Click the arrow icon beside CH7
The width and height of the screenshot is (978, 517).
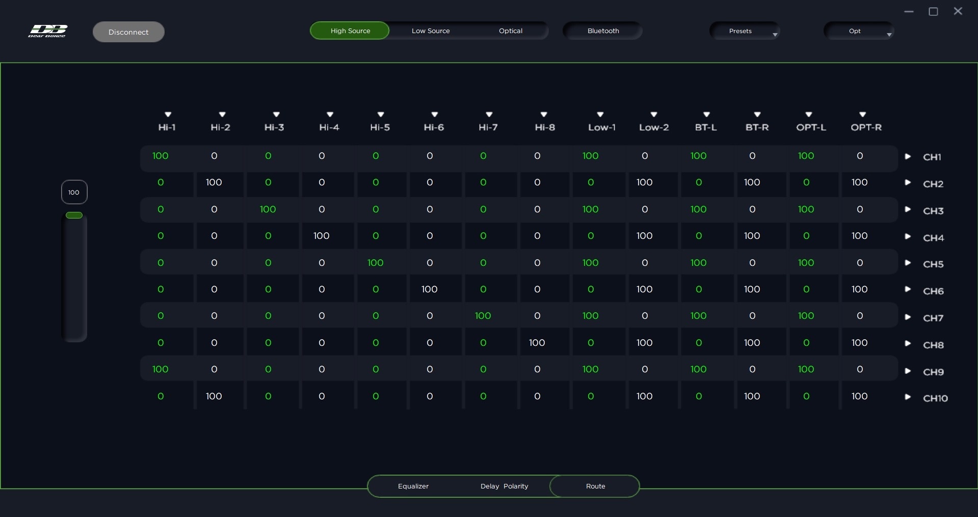pyautogui.click(x=908, y=317)
